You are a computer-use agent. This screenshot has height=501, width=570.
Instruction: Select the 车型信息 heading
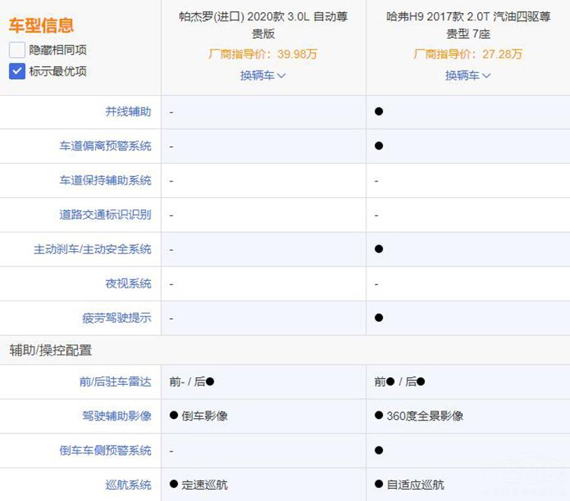click(x=41, y=25)
